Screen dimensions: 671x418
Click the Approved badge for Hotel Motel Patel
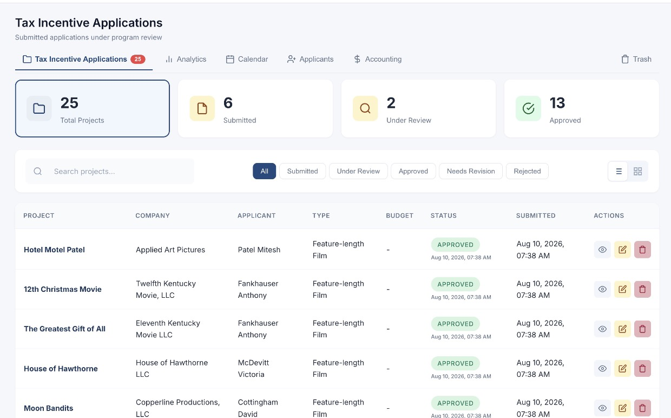[456, 245]
